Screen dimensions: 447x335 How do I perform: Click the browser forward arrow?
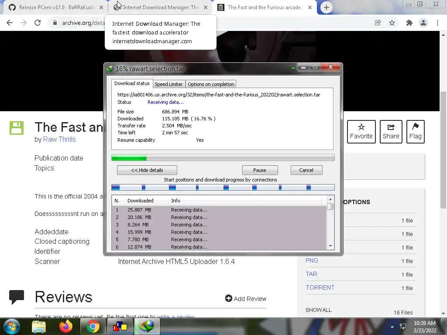24,23
